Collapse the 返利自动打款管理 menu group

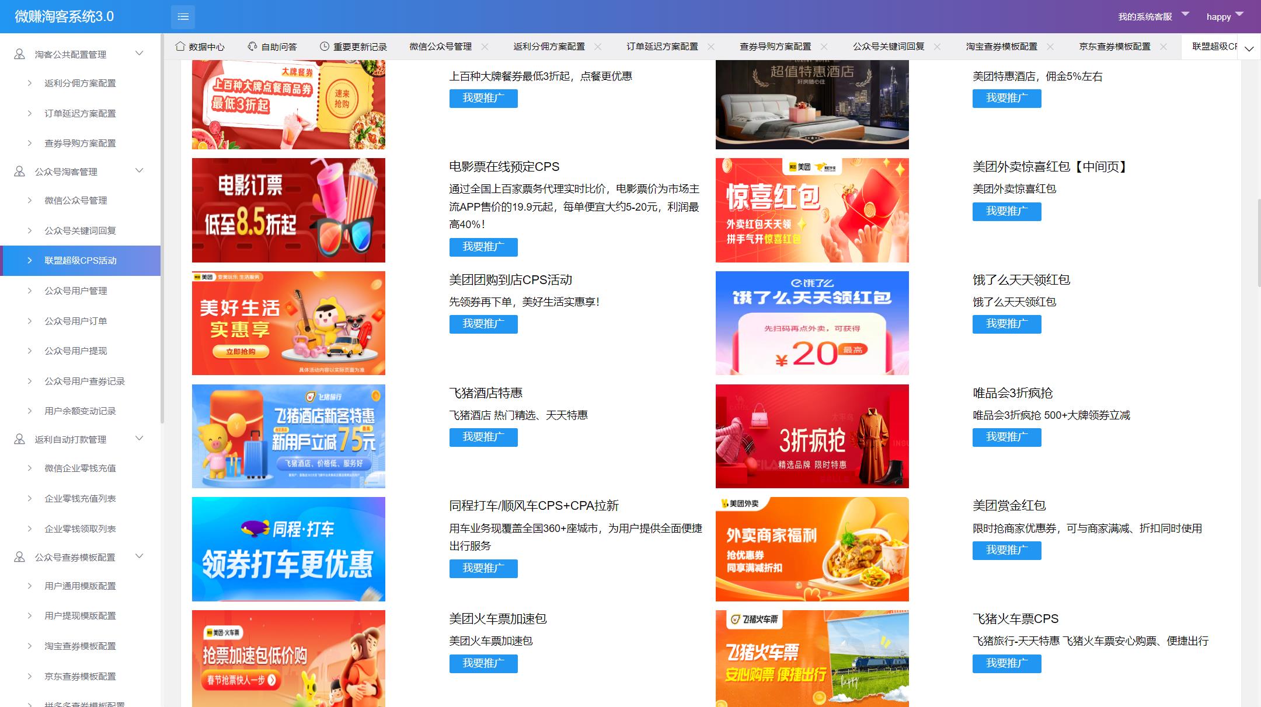click(x=81, y=439)
